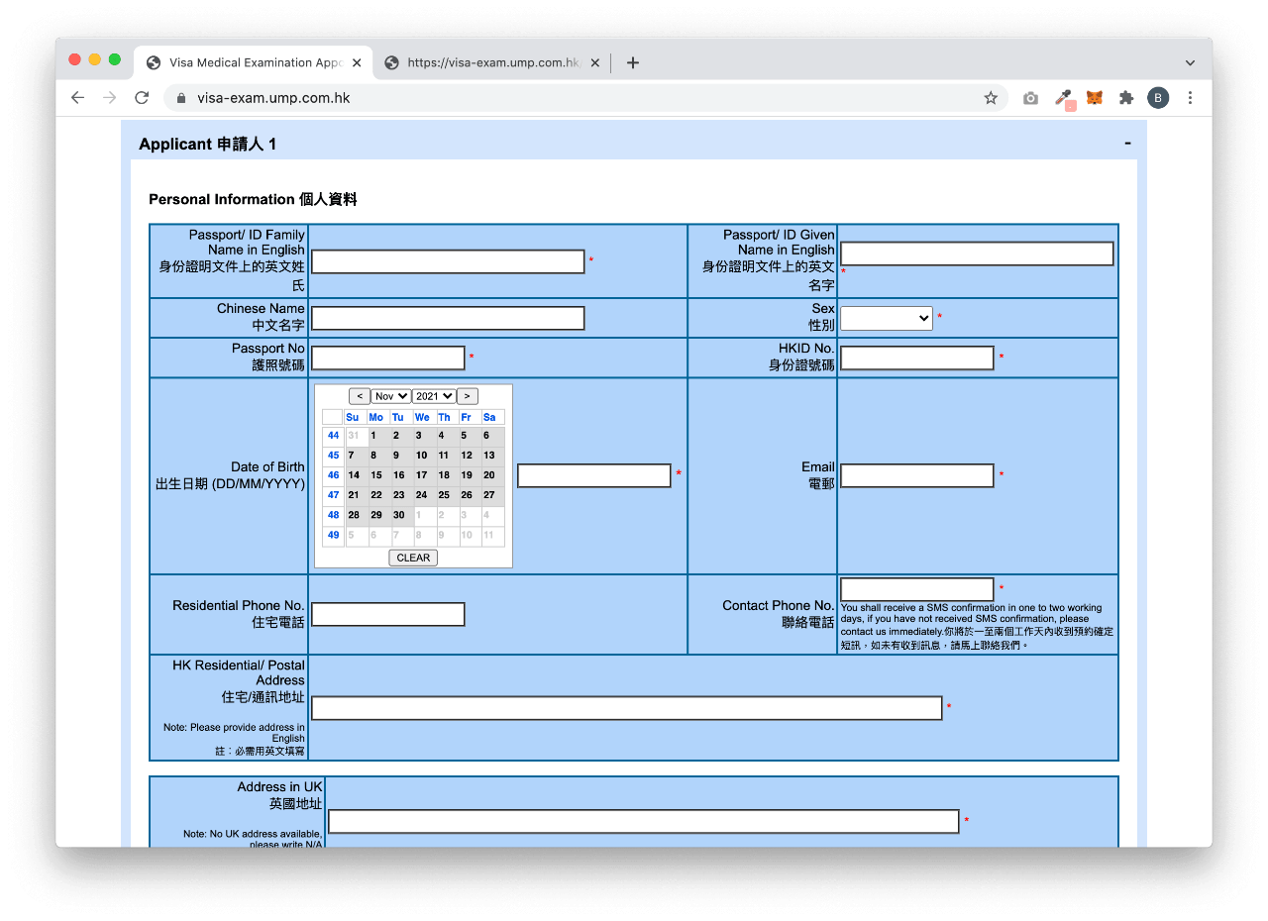Click the Email input field

click(x=917, y=475)
